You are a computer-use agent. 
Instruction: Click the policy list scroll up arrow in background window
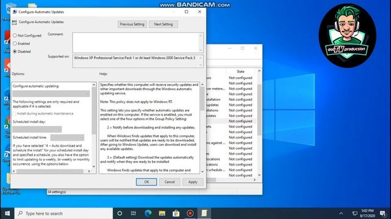(x=259, y=71)
